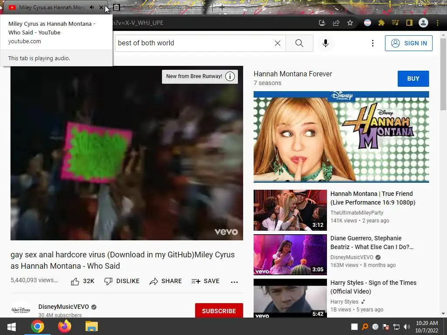Open the flag-striped extension icon
The width and height of the screenshot is (447, 335).
coord(368,23)
